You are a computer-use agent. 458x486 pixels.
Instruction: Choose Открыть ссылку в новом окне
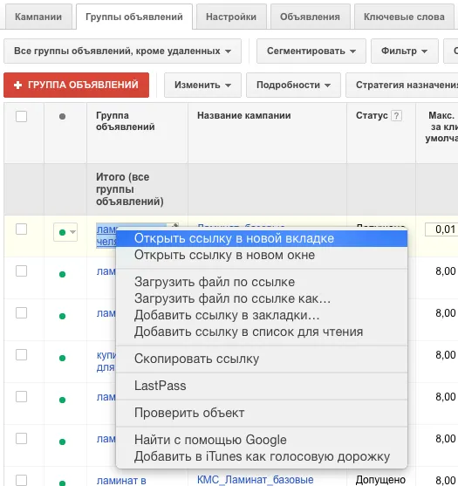[x=262, y=255]
